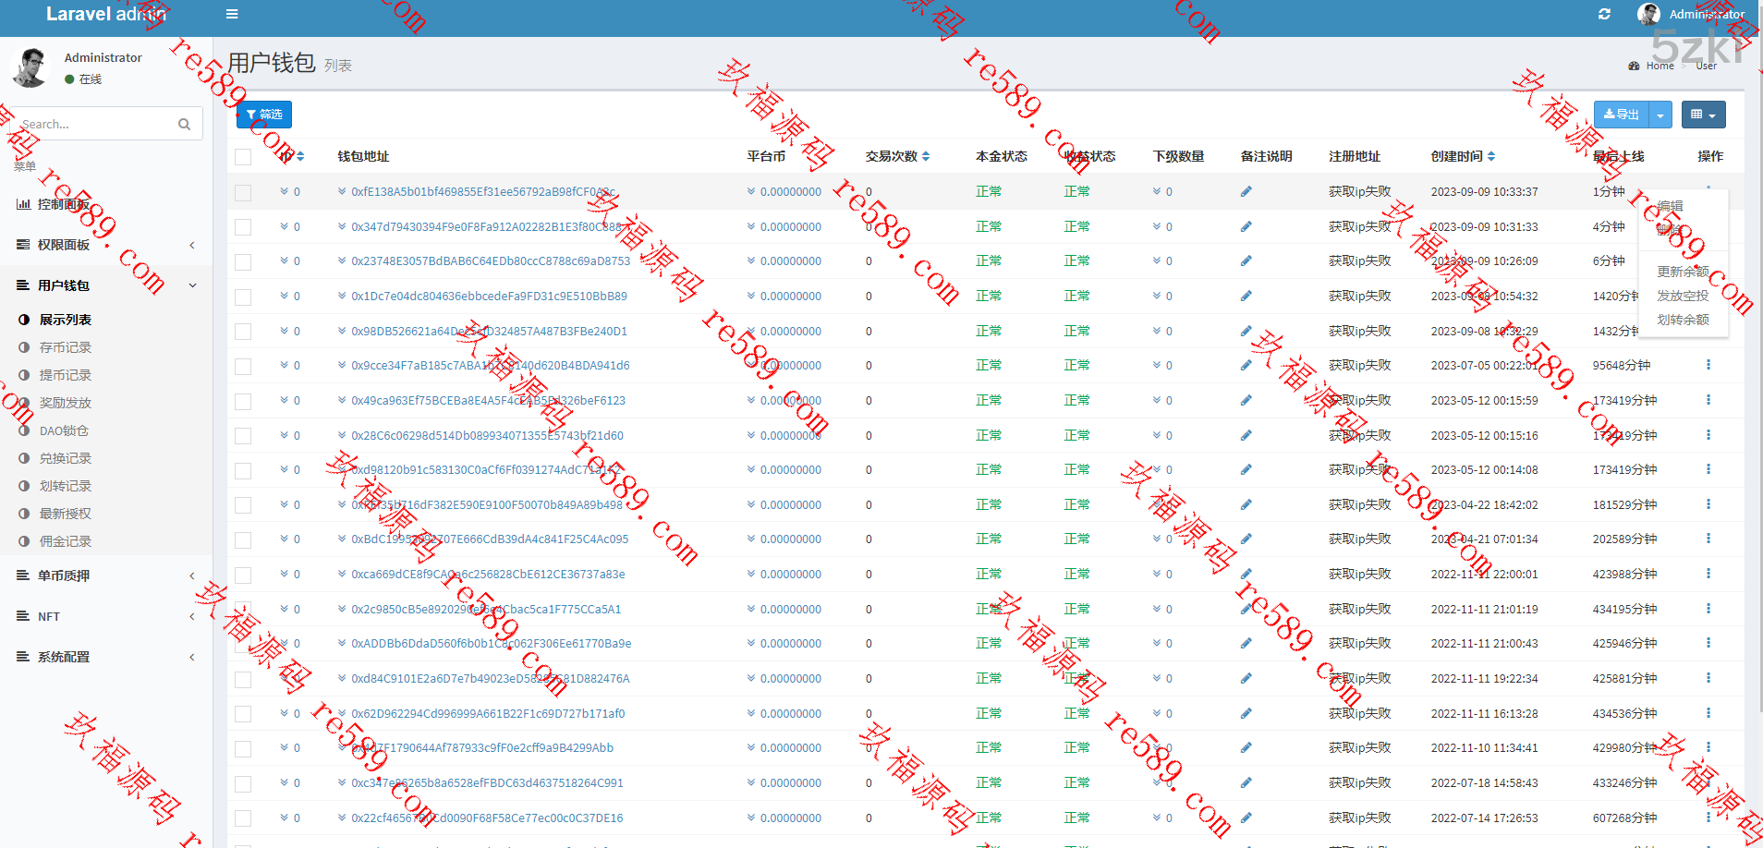1763x848 pixels.
Task: Click the column display grid icon button
Action: point(1702,115)
